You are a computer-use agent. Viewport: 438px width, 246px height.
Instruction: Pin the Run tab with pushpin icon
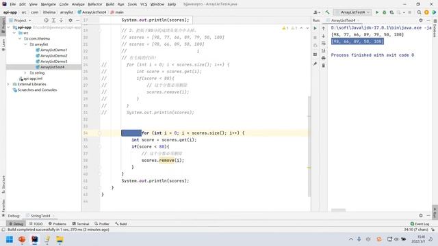coord(315,64)
